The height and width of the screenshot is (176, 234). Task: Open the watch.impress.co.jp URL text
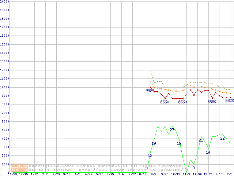point(131,170)
